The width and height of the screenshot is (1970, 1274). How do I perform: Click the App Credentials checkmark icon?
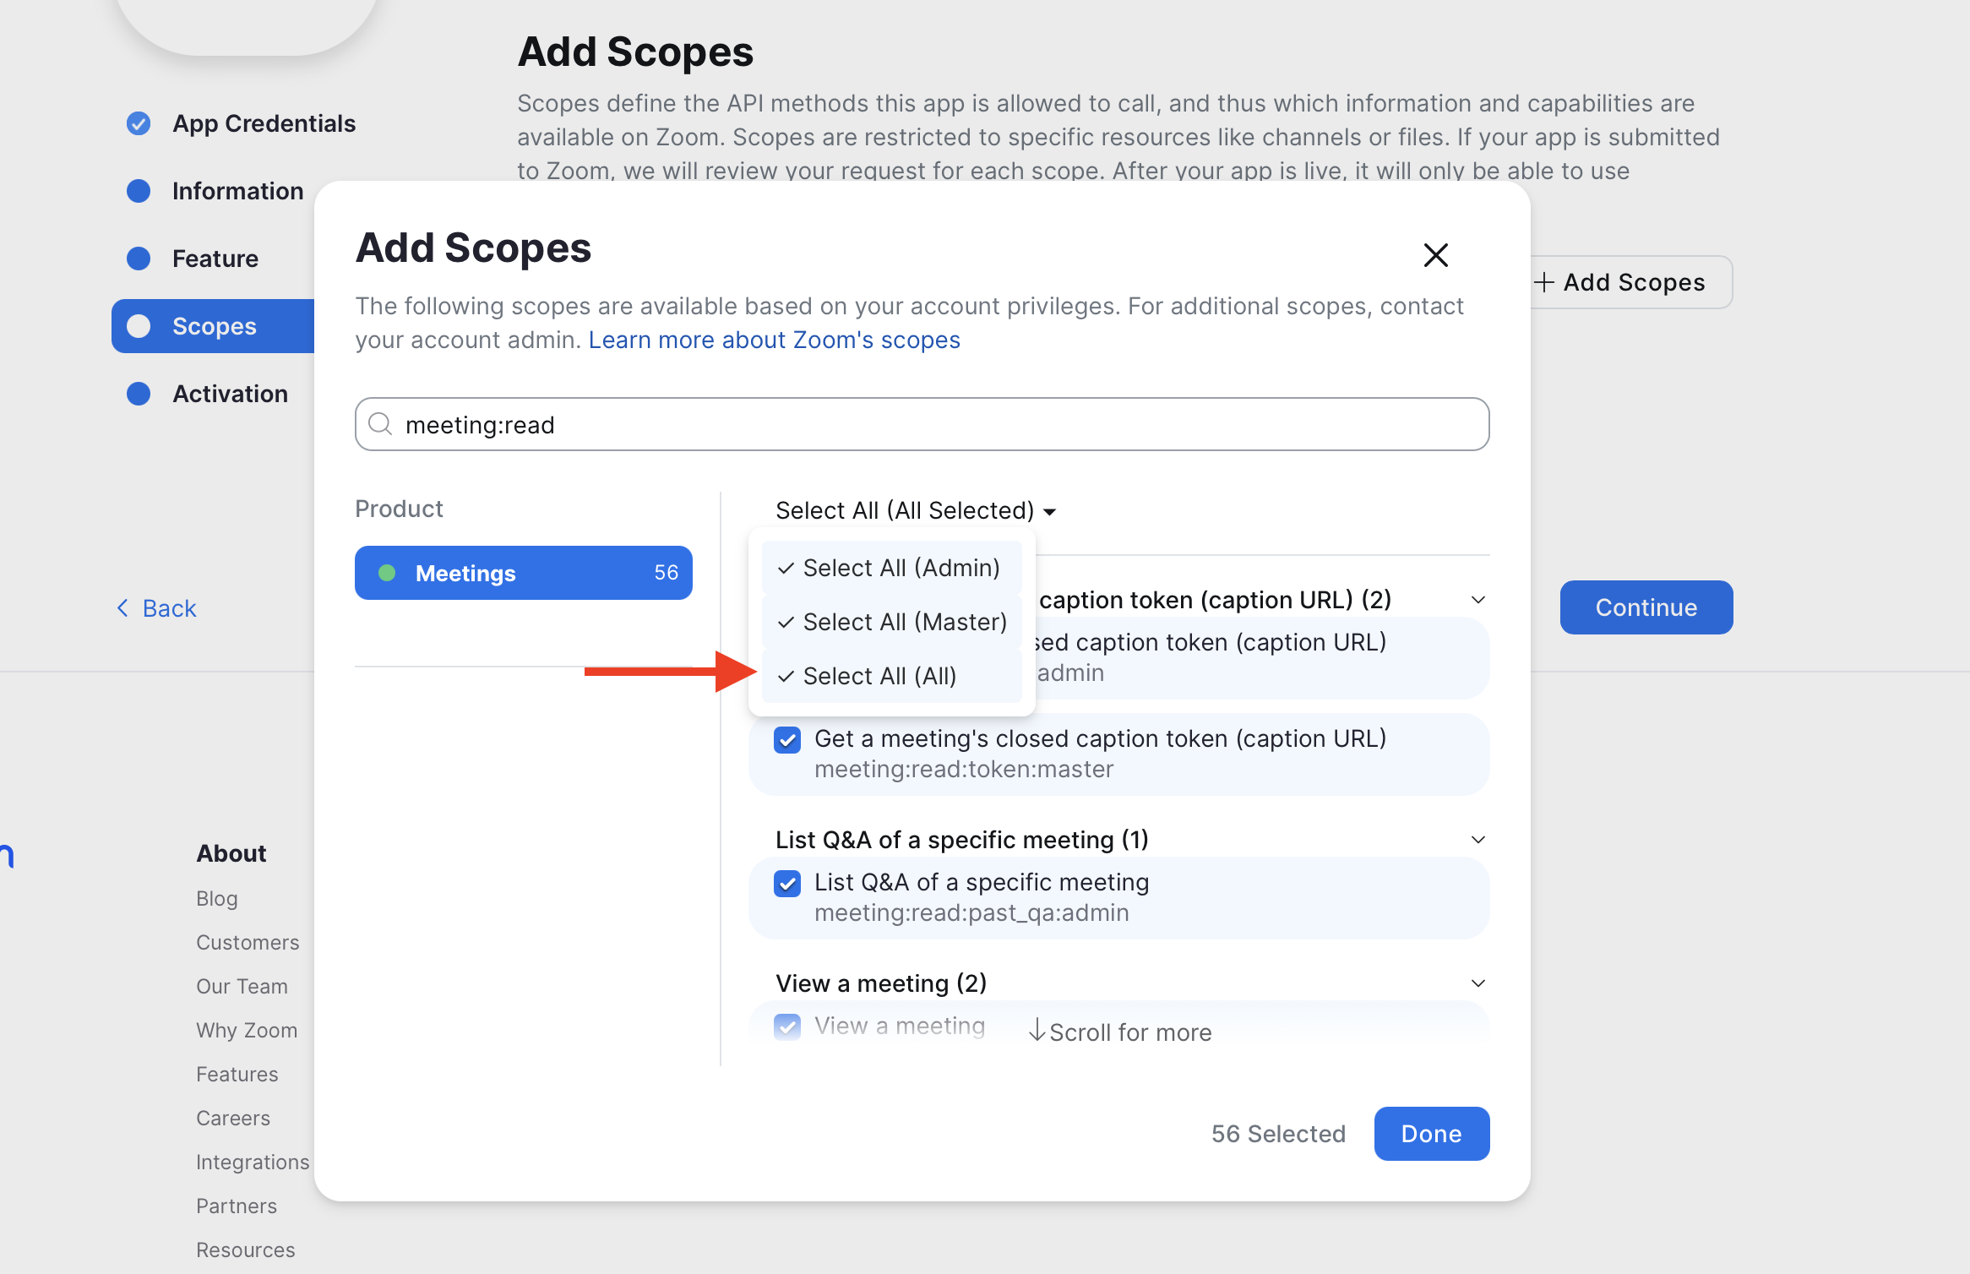[x=139, y=123]
